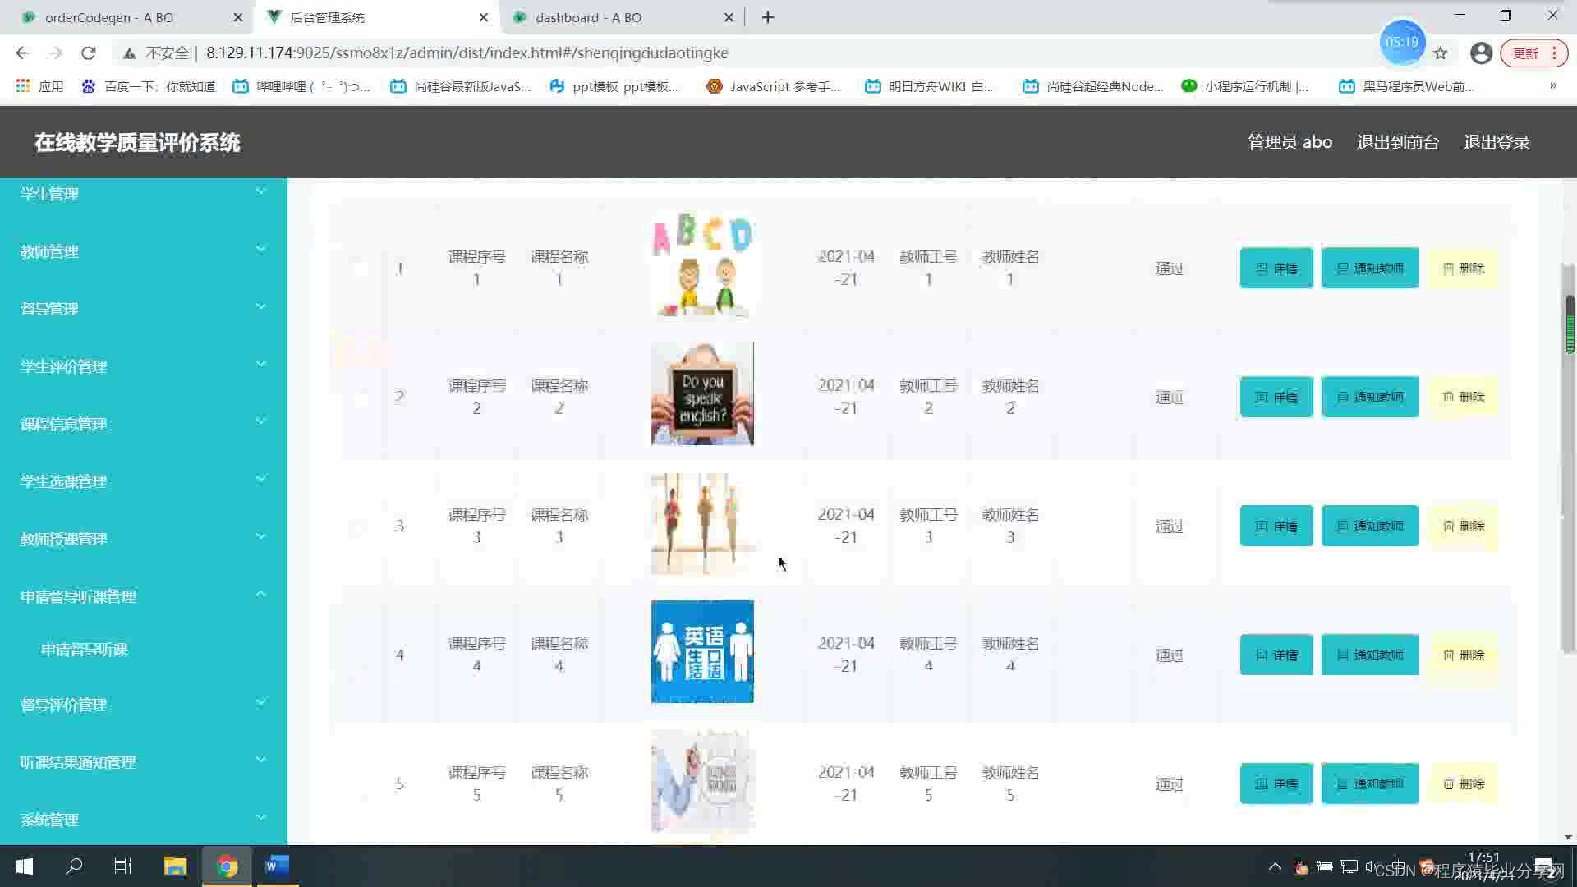1577x887 pixels.
Task: Select 申请督导听课 submenu item
Action: pyautogui.click(x=85, y=650)
